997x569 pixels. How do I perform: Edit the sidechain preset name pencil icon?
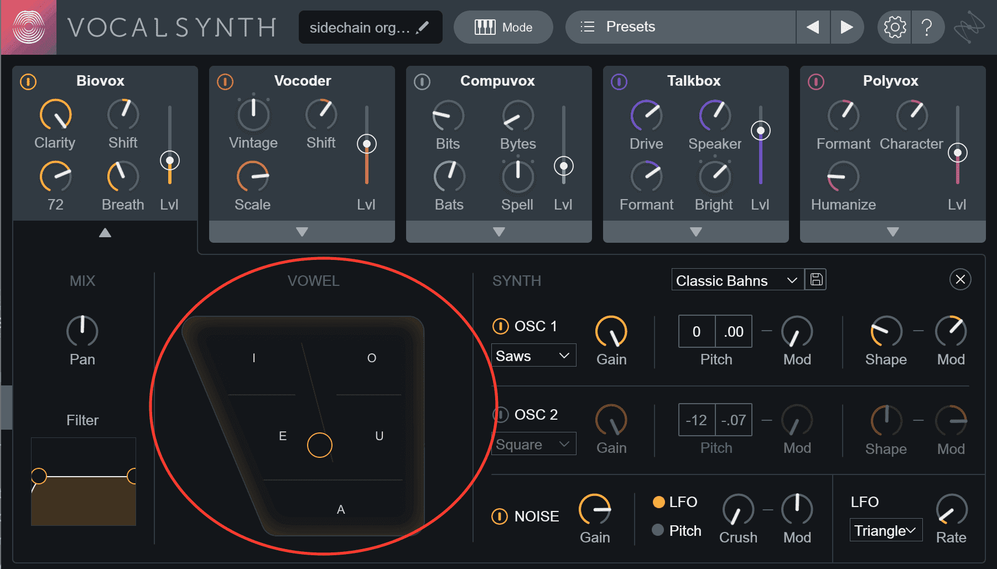click(423, 27)
